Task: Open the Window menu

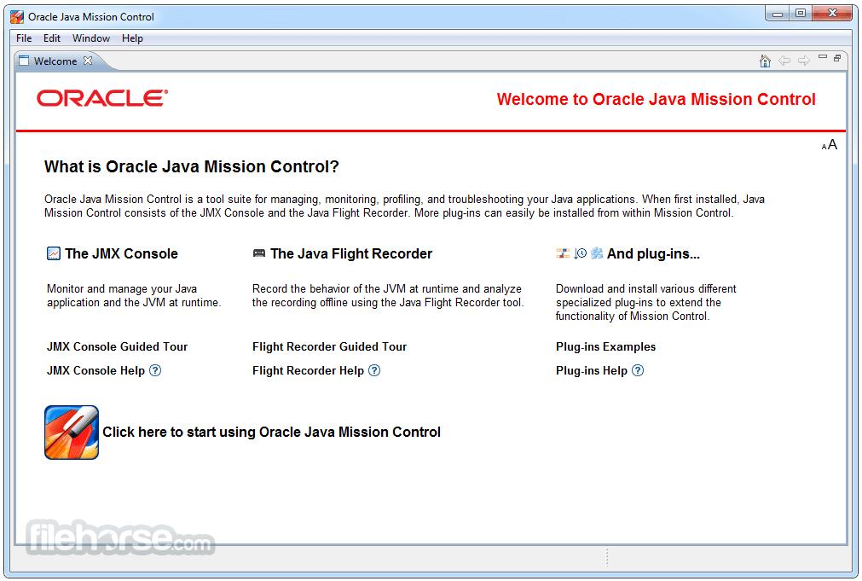Action: pos(90,38)
